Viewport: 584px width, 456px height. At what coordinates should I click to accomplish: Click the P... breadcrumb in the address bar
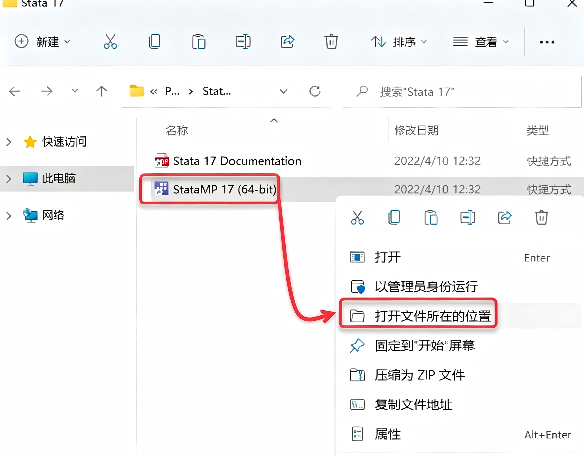click(172, 91)
